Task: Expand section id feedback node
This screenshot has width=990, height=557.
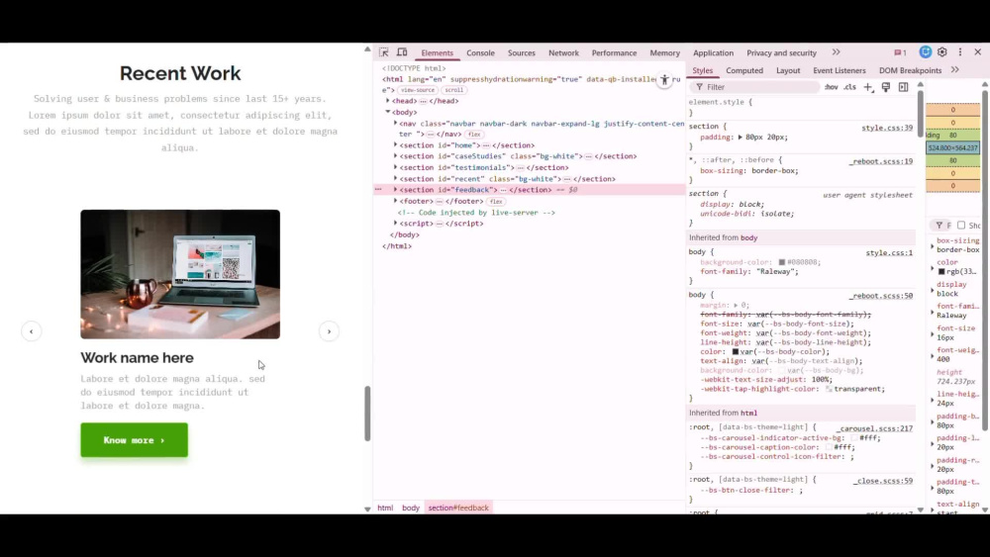Action: (395, 190)
